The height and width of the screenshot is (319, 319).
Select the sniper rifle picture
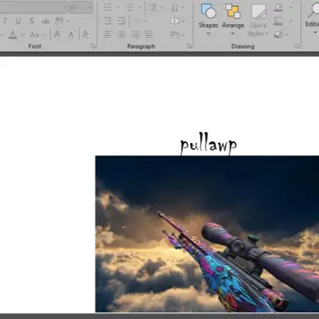pyautogui.click(x=207, y=234)
